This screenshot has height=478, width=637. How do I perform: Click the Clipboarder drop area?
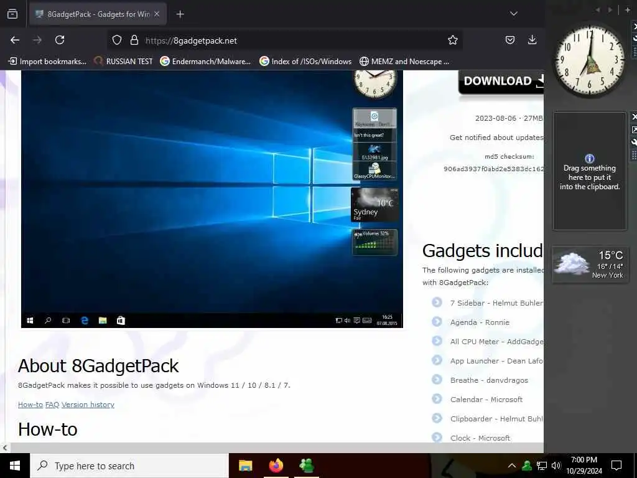click(x=590, y=171)
